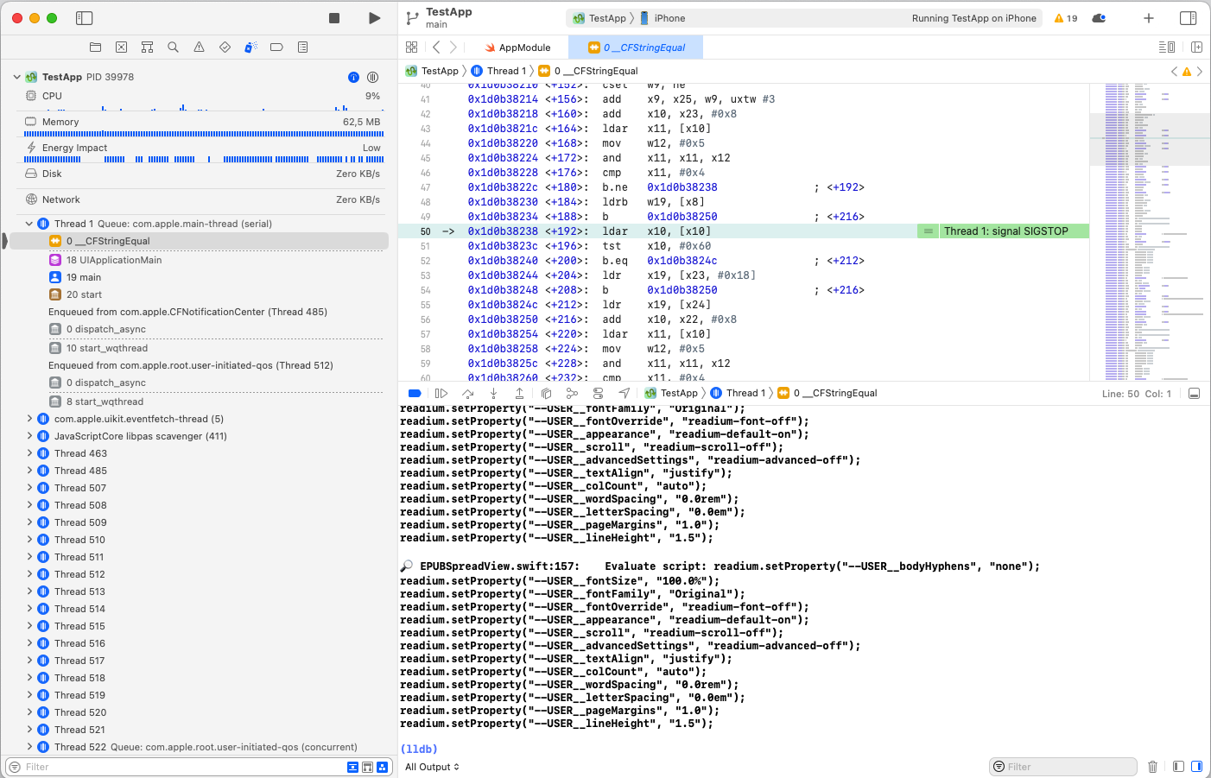Stop the running app with the square button

(333, 16)
